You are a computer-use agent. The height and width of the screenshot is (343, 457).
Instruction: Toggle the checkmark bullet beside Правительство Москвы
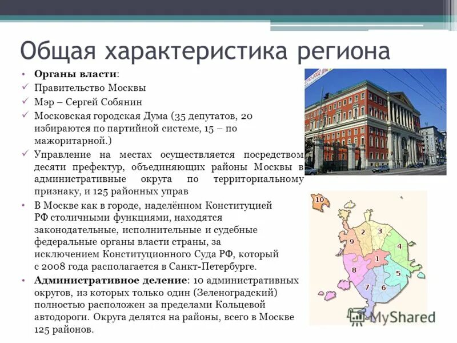coord(25,87)
